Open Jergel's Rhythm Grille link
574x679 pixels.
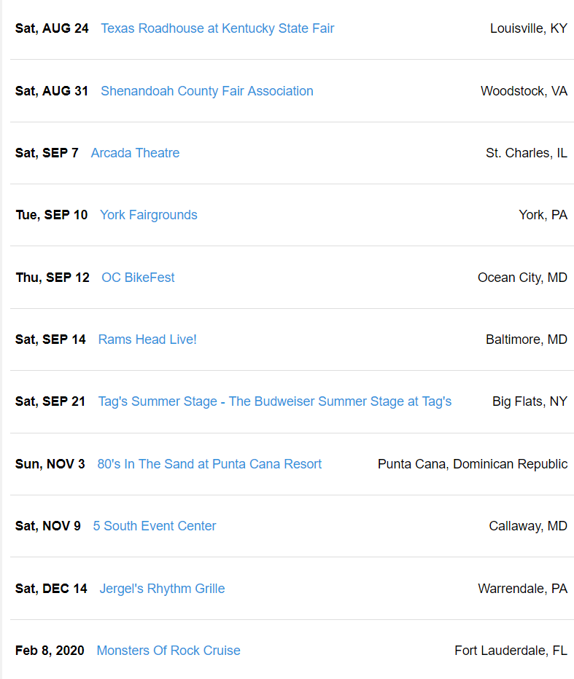click(x=162, y=589)
